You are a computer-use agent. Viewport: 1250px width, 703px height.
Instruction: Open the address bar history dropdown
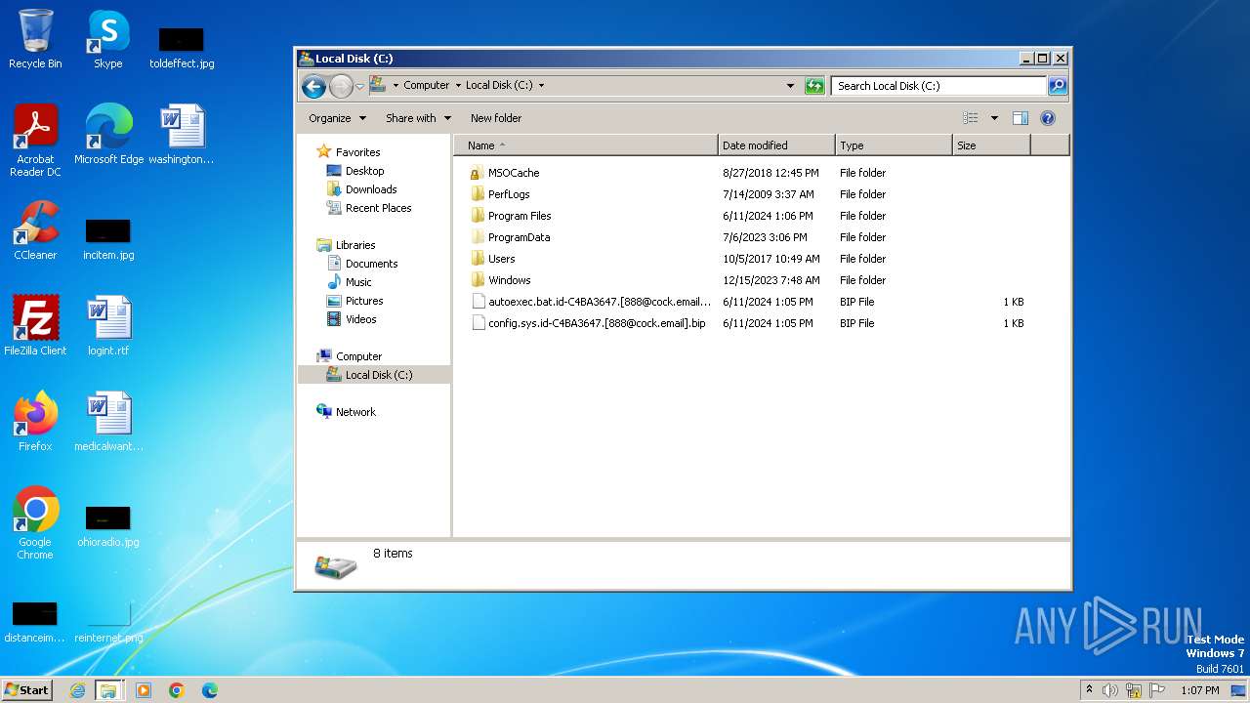(x=790, y=86)
